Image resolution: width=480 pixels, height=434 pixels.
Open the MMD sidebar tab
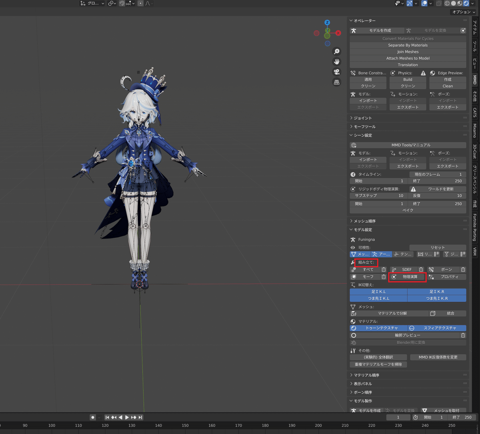(475, 80)
